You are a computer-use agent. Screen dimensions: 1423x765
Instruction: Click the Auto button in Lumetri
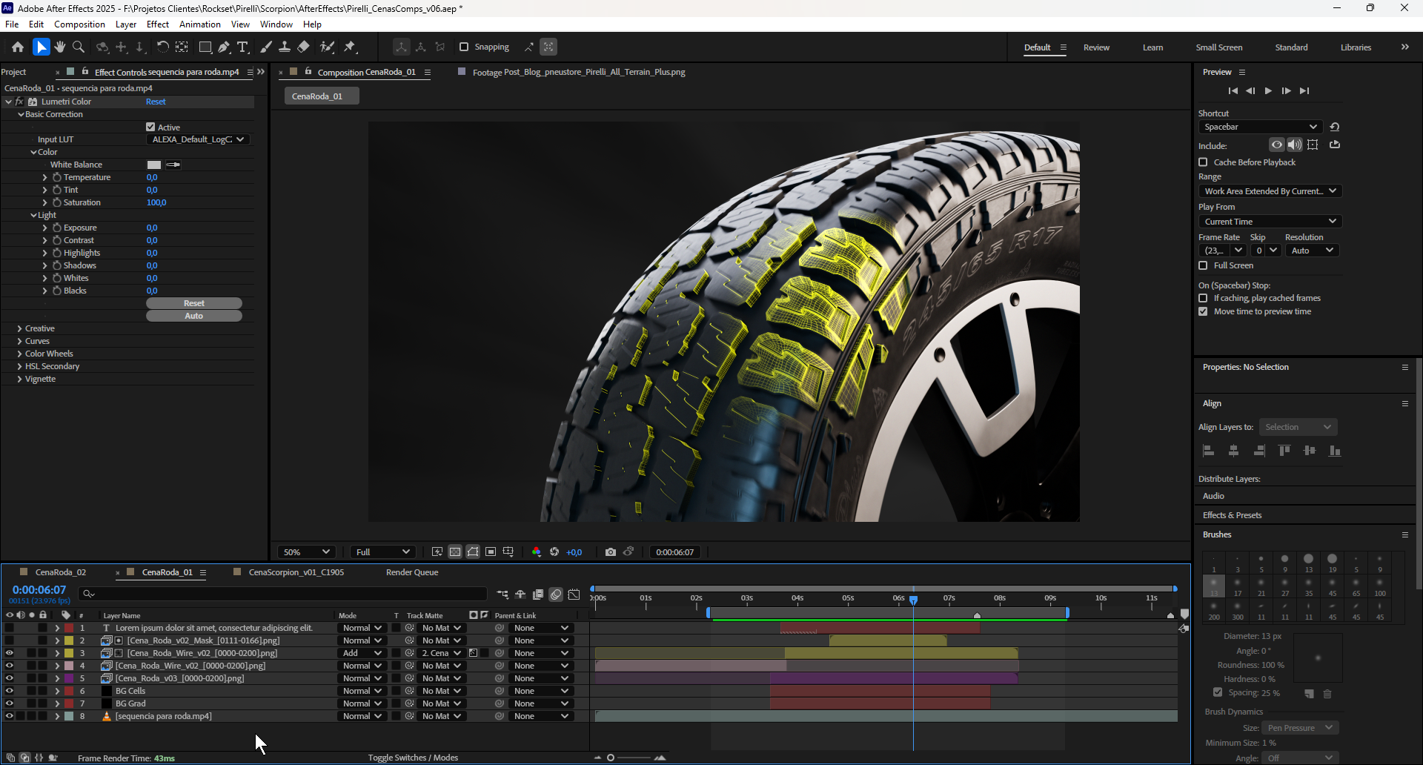(x=194, y=316)
